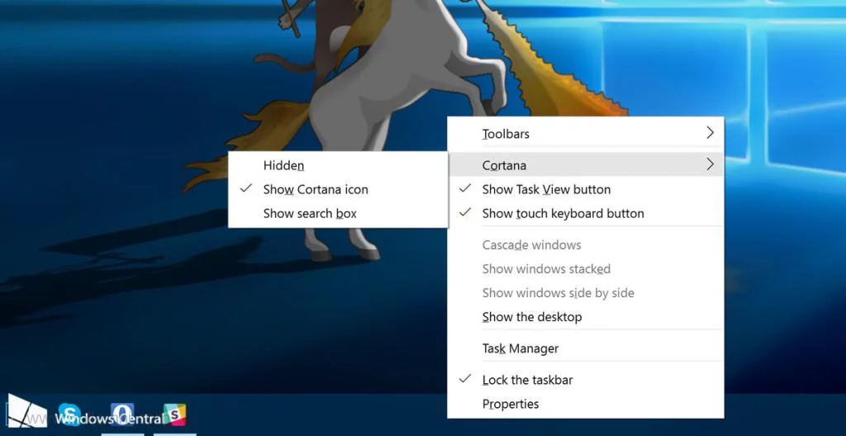Open taskbar Properties

(x=510, y=404)
